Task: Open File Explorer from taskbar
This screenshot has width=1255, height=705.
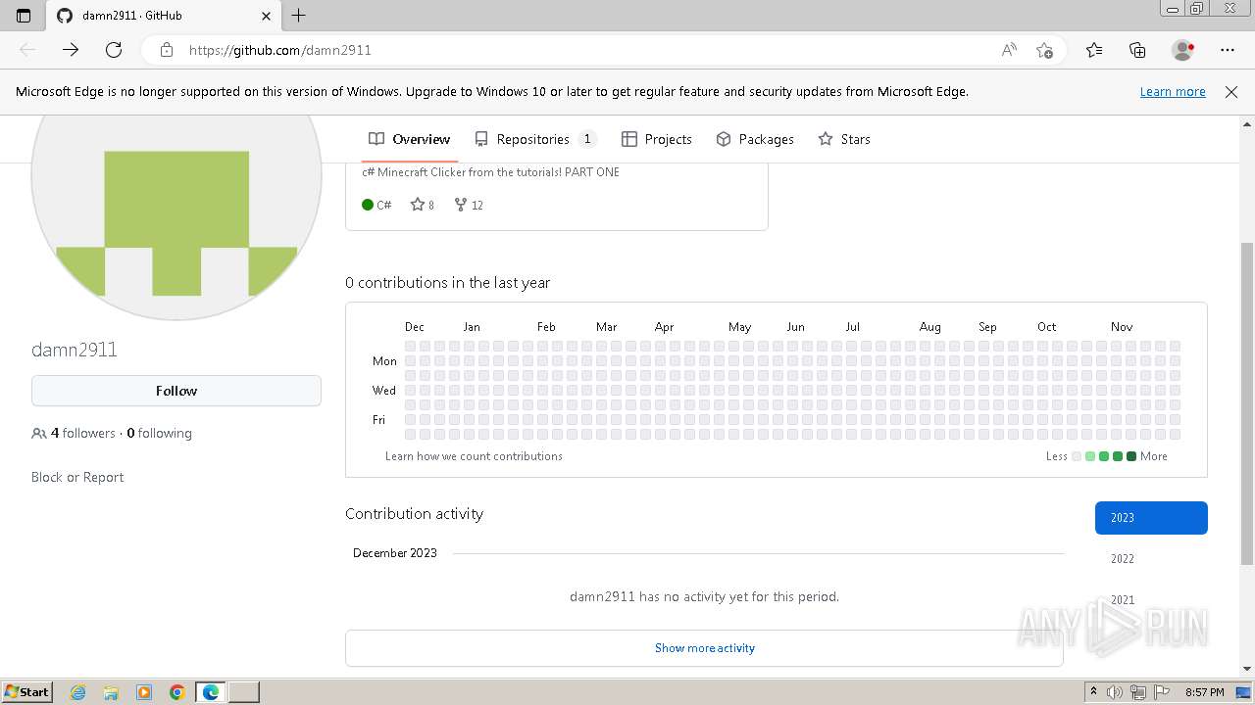Action: click(111, 692)
